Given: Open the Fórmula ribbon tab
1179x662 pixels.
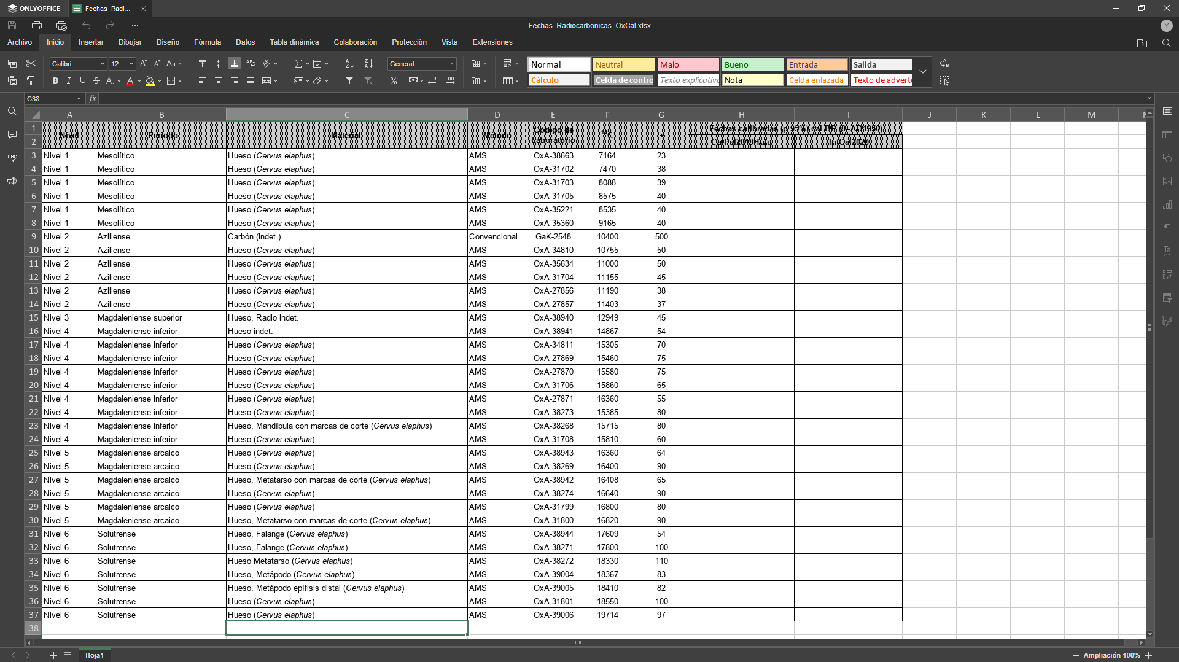Looking at the screenshot, I should coord(208,42).
